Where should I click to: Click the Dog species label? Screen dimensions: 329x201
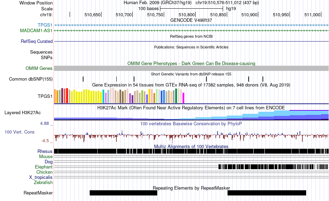tap(48, 162)
